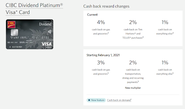Click the Cash back on demand link
Image resolution: width=185 pixels, height=109 pixels.
[119, 100]
